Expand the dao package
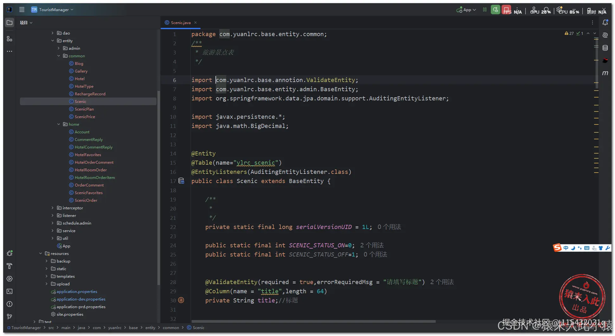Viewport: 615px width, 336px height. 53,33
